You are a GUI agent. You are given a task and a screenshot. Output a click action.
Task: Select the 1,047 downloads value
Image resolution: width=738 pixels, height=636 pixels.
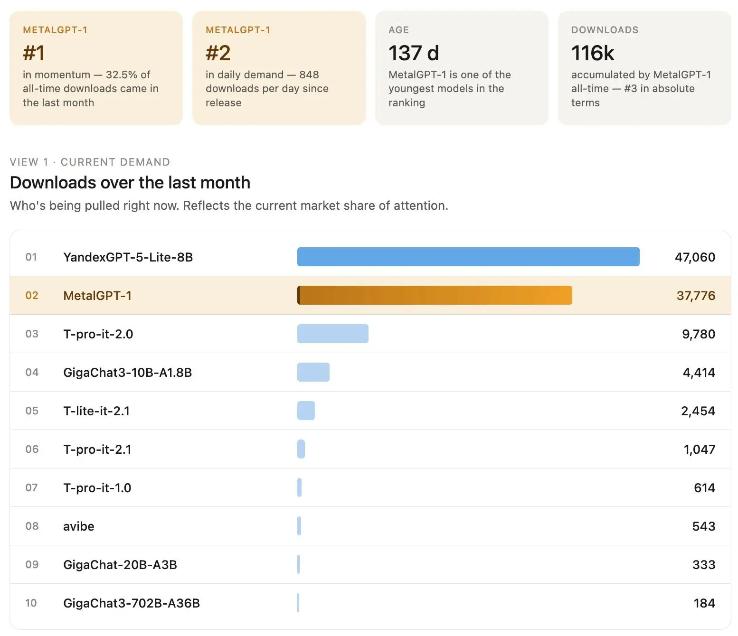(700, 449)
